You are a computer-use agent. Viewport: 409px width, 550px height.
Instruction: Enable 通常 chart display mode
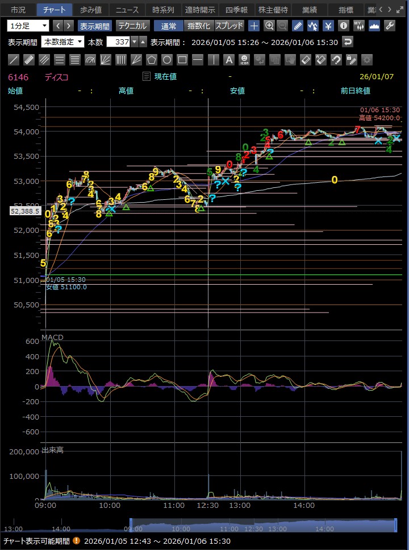169,26
